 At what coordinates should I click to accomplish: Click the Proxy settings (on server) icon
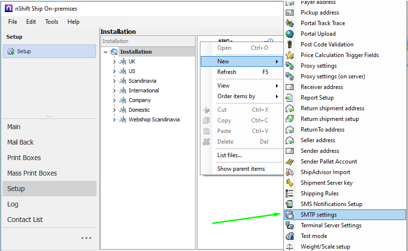(x=290, y=76)
